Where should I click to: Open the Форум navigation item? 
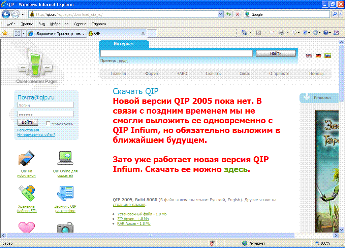click(x=152, y=74)
